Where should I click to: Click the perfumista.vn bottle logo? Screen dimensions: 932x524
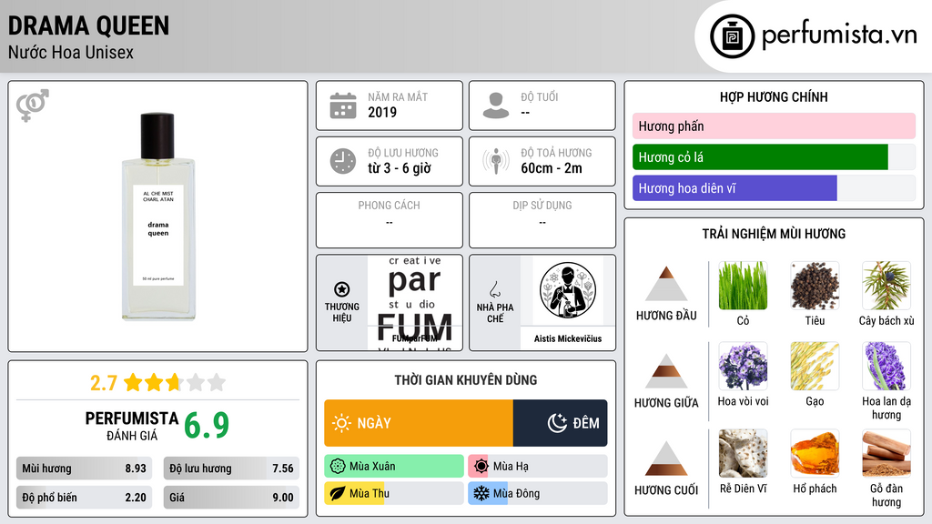click(733, 36)
